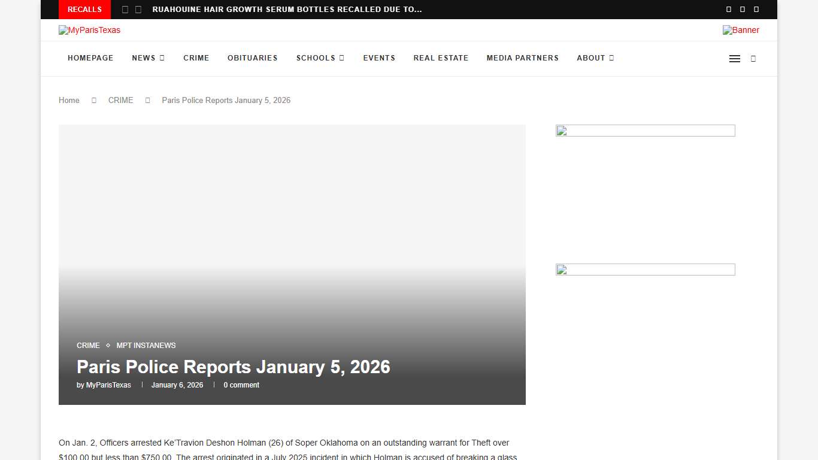Click the first social icon in top bar
Viewport: 818px width, 460px height.
(x=728, y=9)
